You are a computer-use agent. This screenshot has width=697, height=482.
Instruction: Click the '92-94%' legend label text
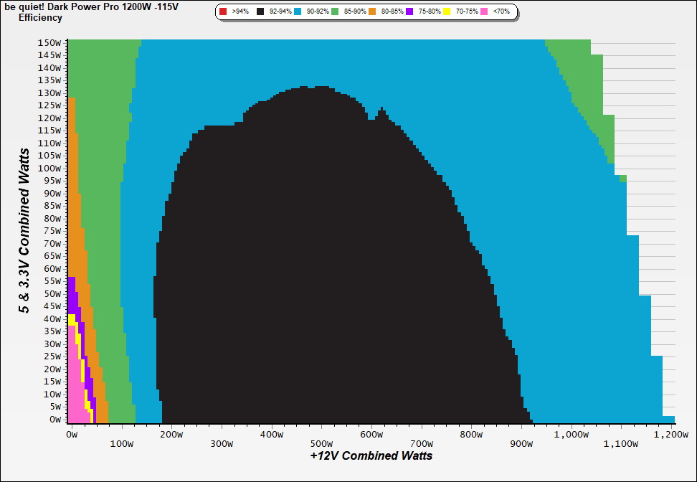click(279, 12)
